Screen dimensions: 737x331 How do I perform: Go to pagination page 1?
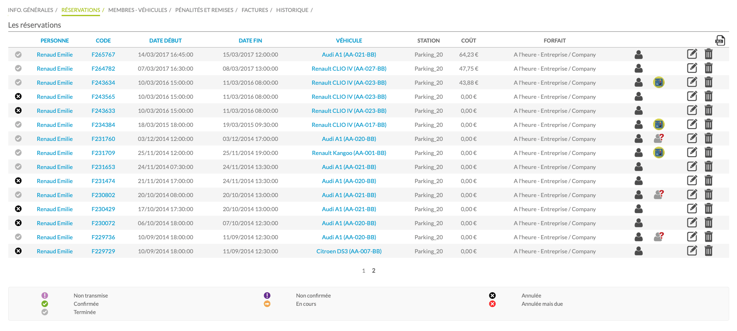[364, 271]
